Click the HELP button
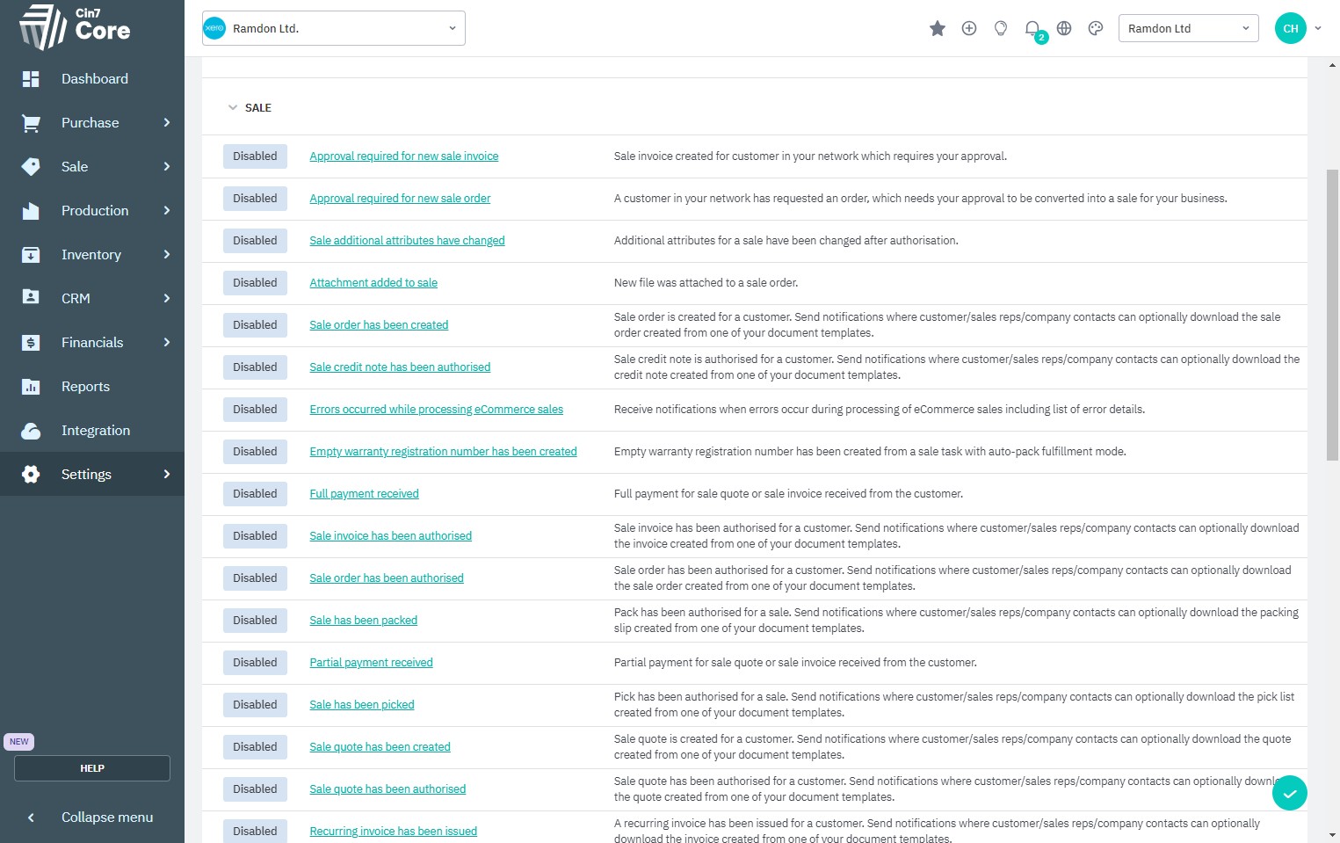The width and height of the screenshot is (1340, 843). 92,768
